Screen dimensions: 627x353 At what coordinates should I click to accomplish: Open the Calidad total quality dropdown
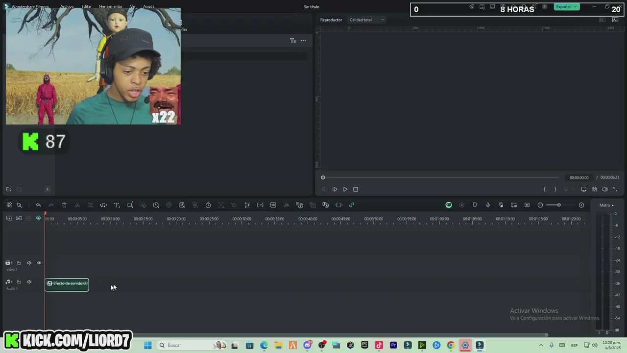pyautogui.click(x=366, y=20)
